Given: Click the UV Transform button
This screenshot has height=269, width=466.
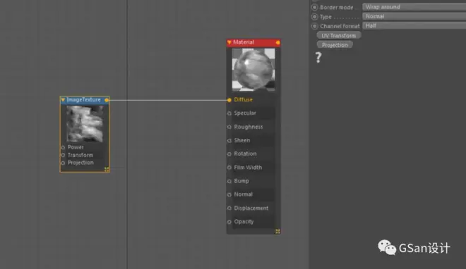Looking at the screenshot, I should pyautogui.click(x=339, y=35).
